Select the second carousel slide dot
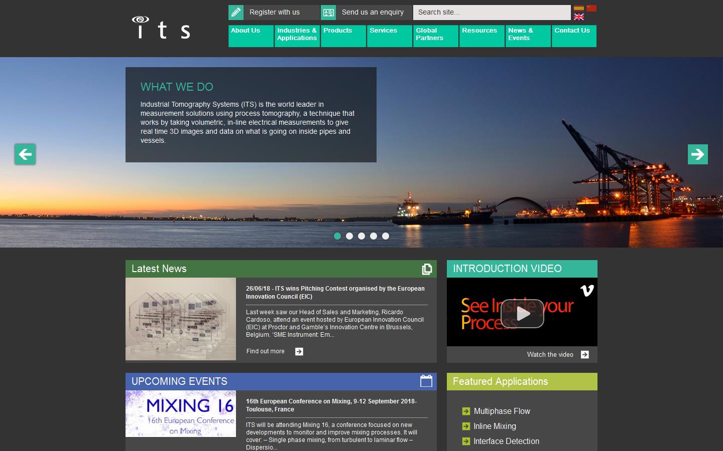This screenshot has height=451, width=723. click(349, 236)
